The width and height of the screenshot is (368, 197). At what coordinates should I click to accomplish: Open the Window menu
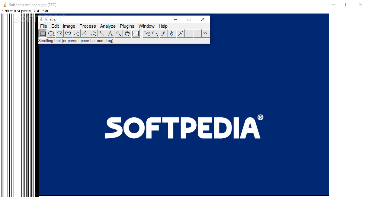146,26
